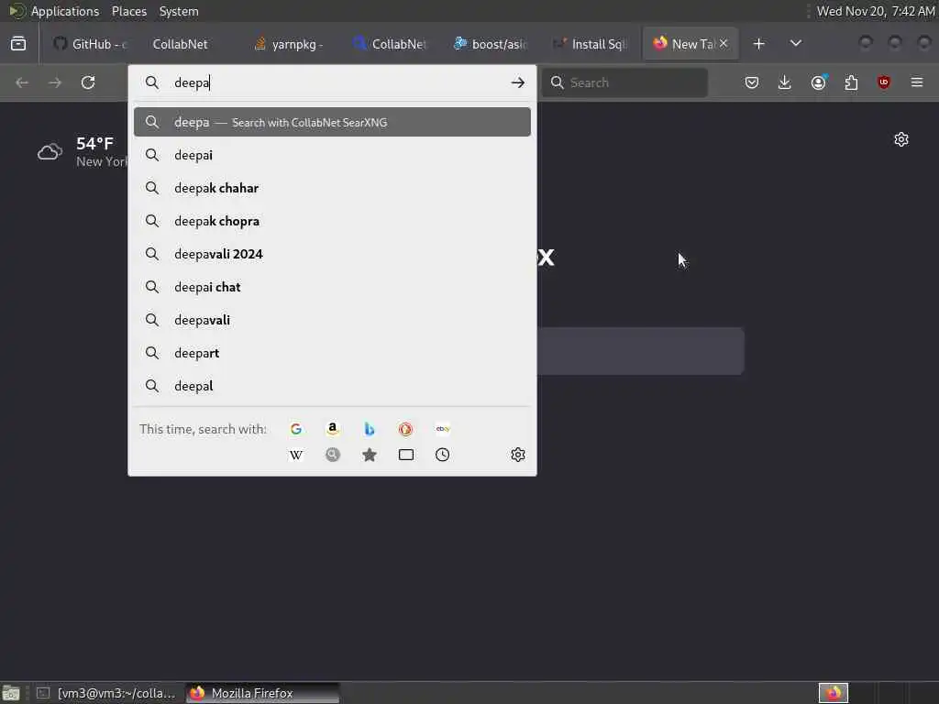Go forward one page
939x704 pixels.
click(55, 82)
